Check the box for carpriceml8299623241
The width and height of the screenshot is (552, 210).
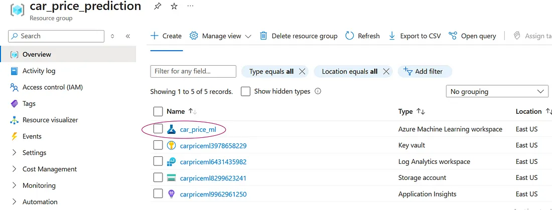point(158,177)
